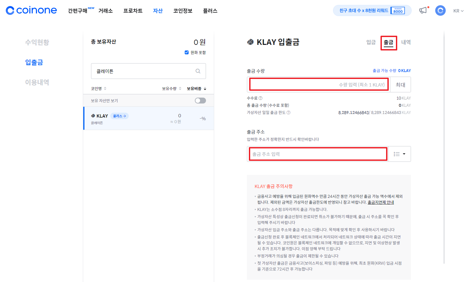466x282 pixels.
Task: Switch to the 출금 tab
Action: 388,43
